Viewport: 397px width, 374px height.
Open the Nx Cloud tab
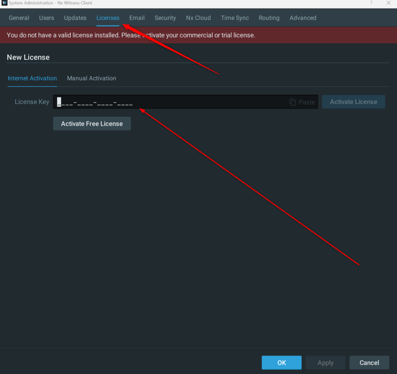tap(198, 18)
